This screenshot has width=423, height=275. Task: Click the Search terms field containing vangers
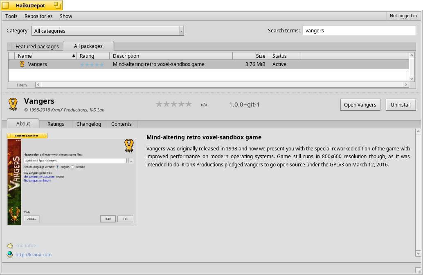pyautogui.click(x=359, y=30)
